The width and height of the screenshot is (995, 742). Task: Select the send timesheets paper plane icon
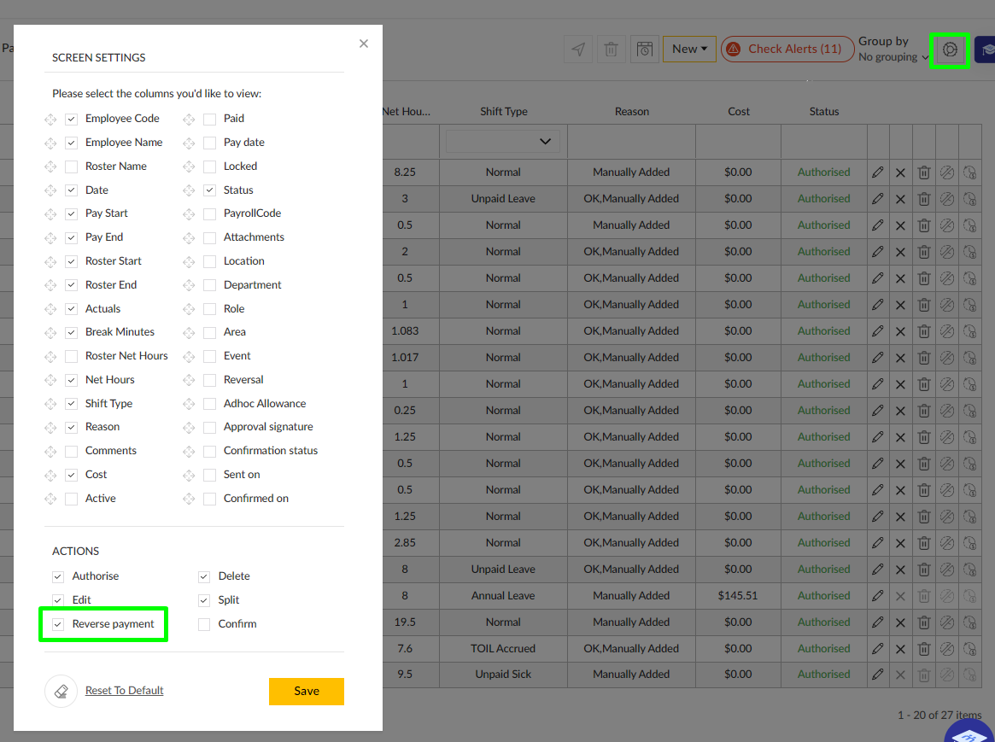[x=578, y=49]
